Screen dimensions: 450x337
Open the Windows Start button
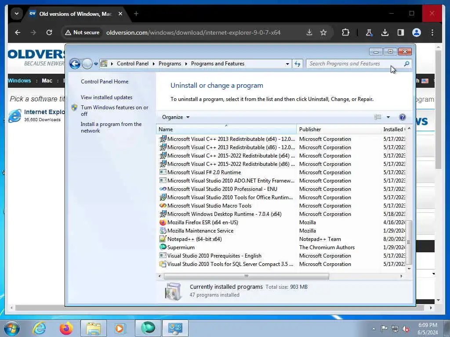point(12,328)
